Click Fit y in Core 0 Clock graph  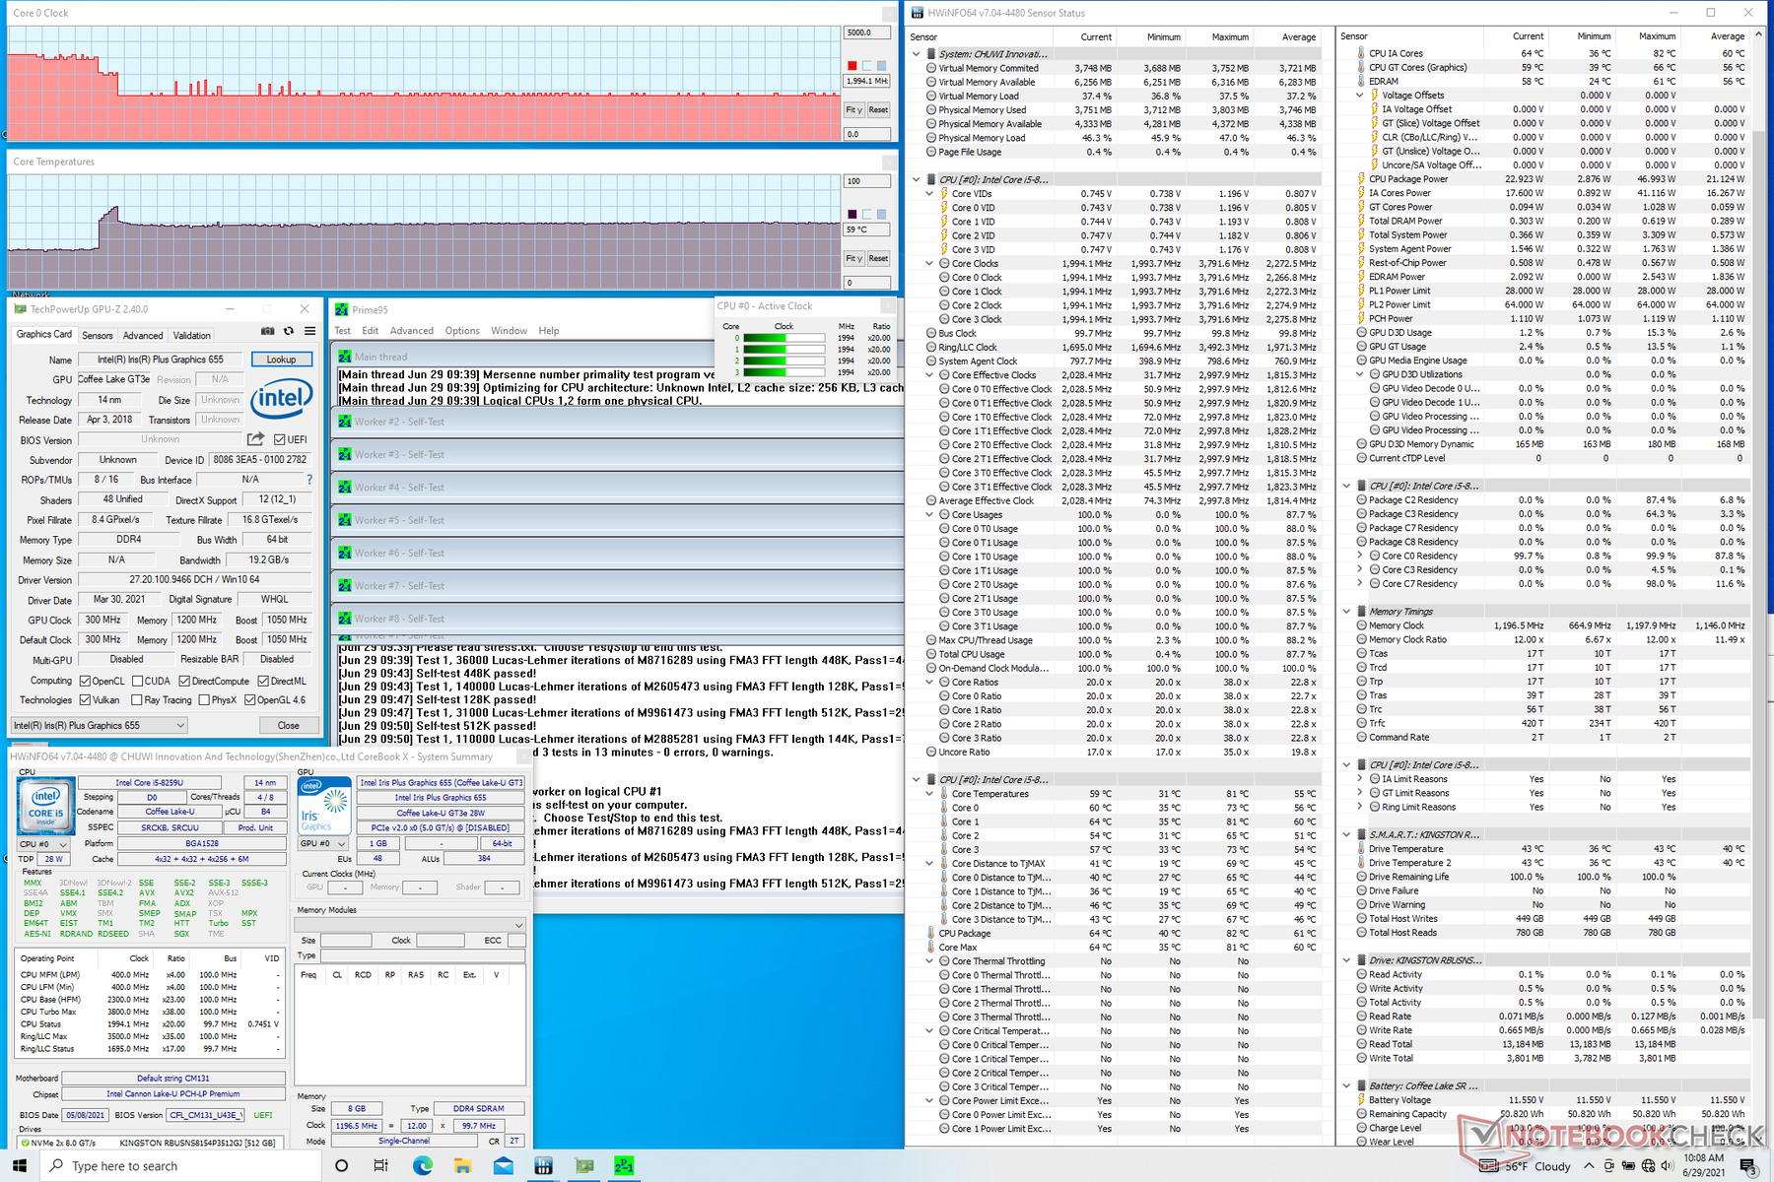coord(854,110)
